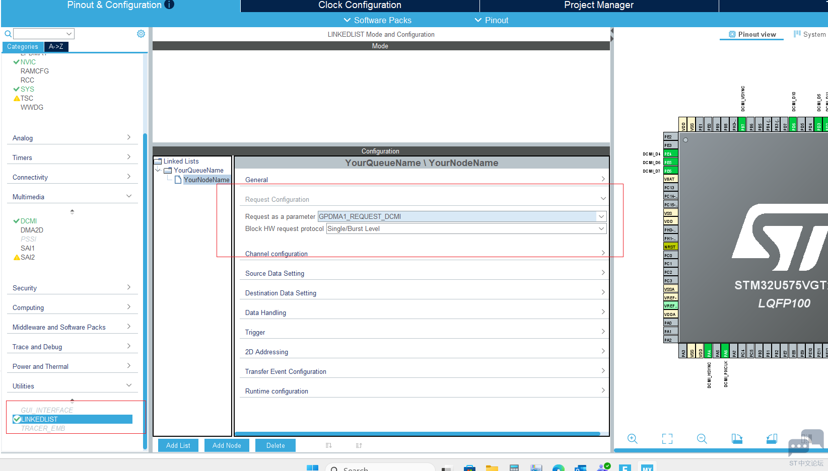Switch to the A->Z sorting tab

click(x=56, y=46)
